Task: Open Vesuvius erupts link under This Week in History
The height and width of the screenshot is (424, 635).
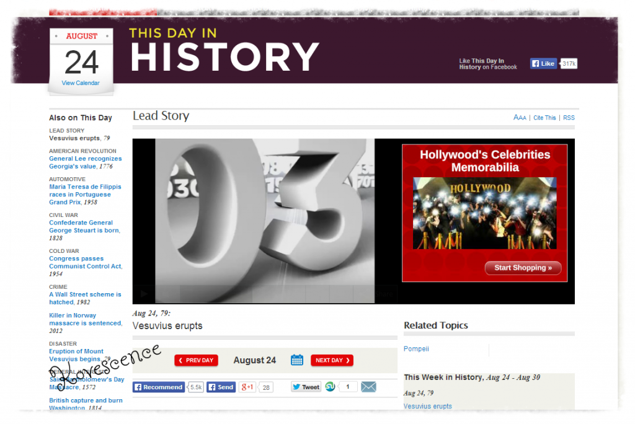Action: pos(428,406)
